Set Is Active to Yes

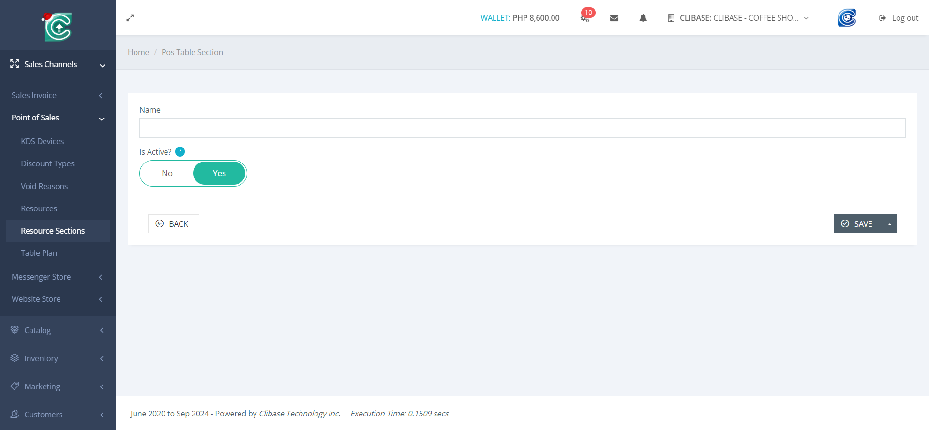(x=219, y=173)
